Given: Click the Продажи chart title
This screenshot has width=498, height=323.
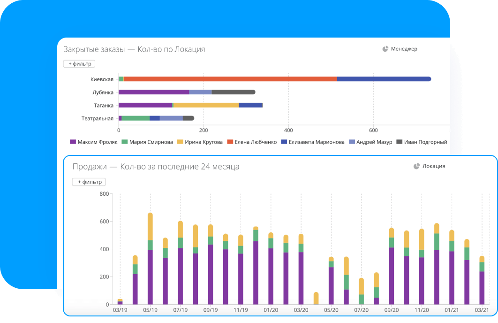Looking at the screenshot, I should (x=156, y=167).
